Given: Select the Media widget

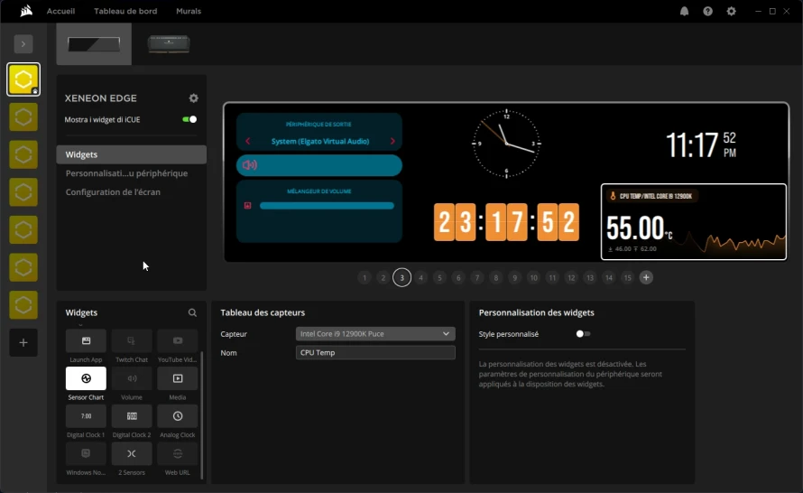Looking at the screenshot, I should 177,378.
